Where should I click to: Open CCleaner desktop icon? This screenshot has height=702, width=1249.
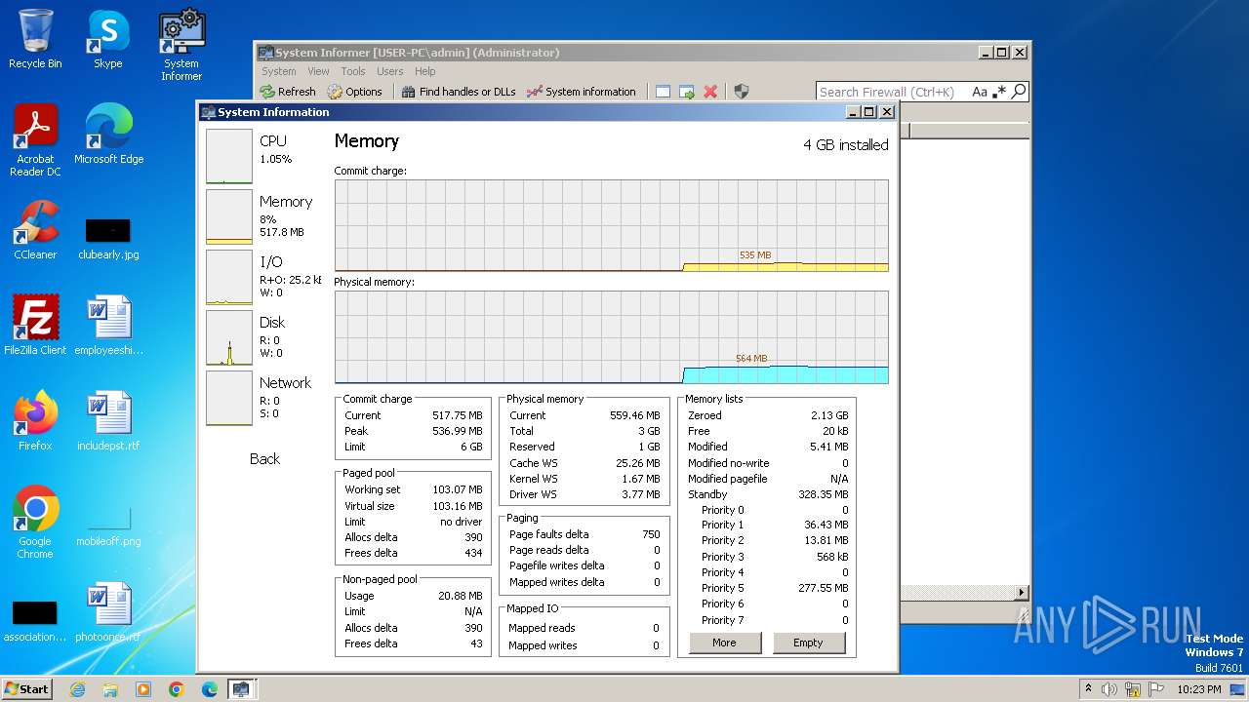[35, 230]
